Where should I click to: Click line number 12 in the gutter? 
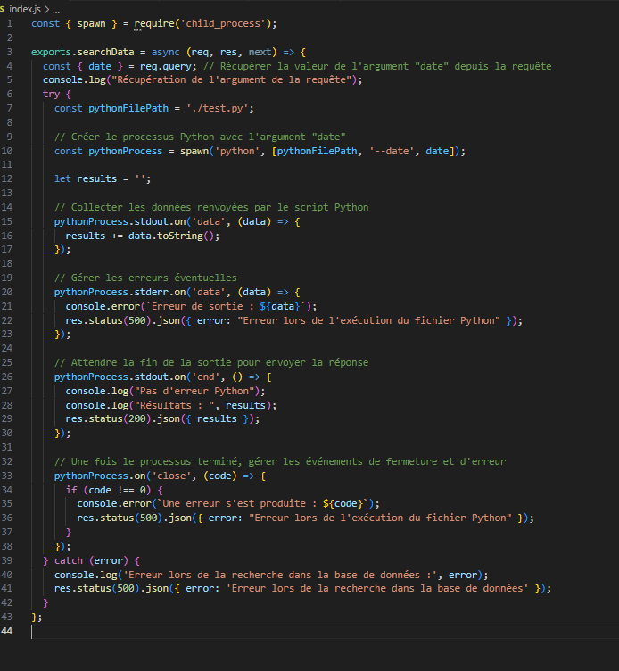click(x=9, y=178)
